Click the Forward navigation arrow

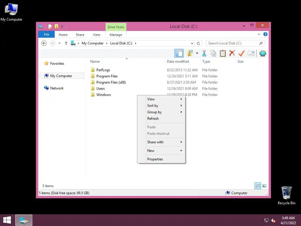(x=52, y=43)
